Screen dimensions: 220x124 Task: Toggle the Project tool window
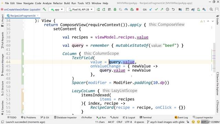coord(2,21)
